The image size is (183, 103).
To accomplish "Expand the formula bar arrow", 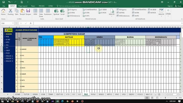I will pos(182,23).
